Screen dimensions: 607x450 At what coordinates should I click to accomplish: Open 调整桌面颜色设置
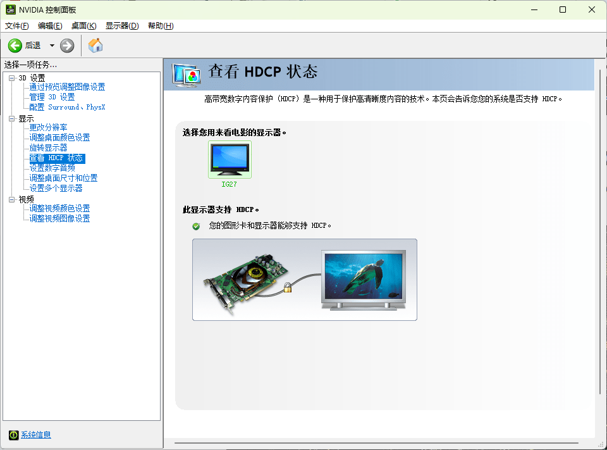[x=59, y=137]
